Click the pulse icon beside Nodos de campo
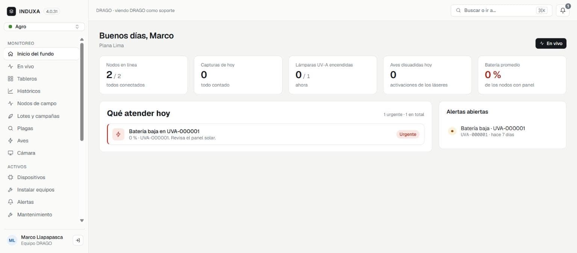 tap(11, 104)
